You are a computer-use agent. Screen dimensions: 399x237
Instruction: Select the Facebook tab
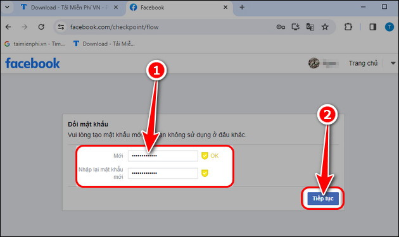coord(178,8)
